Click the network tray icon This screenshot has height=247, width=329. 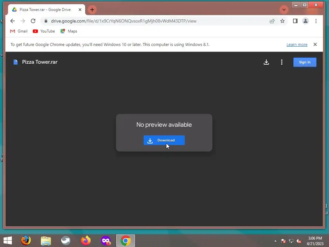point(291,241)
